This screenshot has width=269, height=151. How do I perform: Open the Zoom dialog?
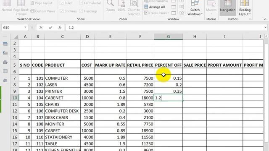tap(110, 6)
